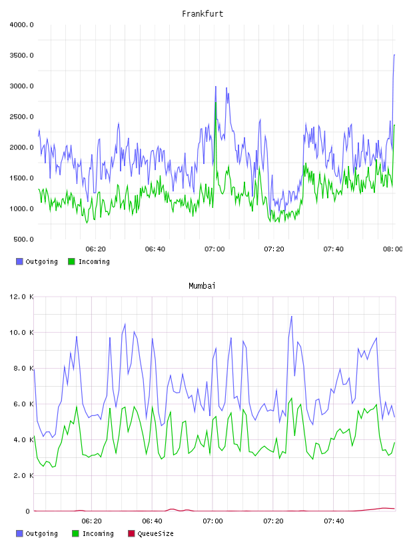
Task: Click the red QueueSize swatch in Mumbai legend
Action: 131,533
